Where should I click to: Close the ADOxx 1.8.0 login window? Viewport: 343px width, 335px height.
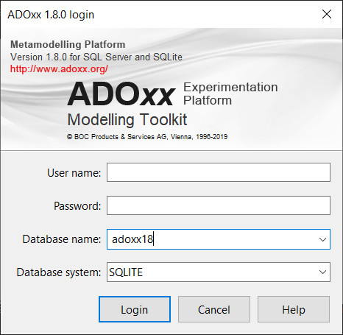click(x=327, y=14)
